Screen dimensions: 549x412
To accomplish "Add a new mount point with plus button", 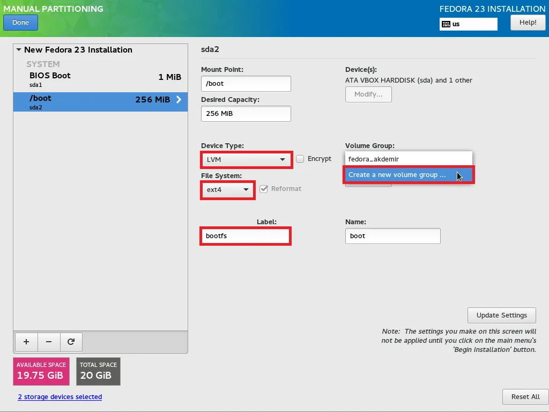I will [x=26, y=342].
